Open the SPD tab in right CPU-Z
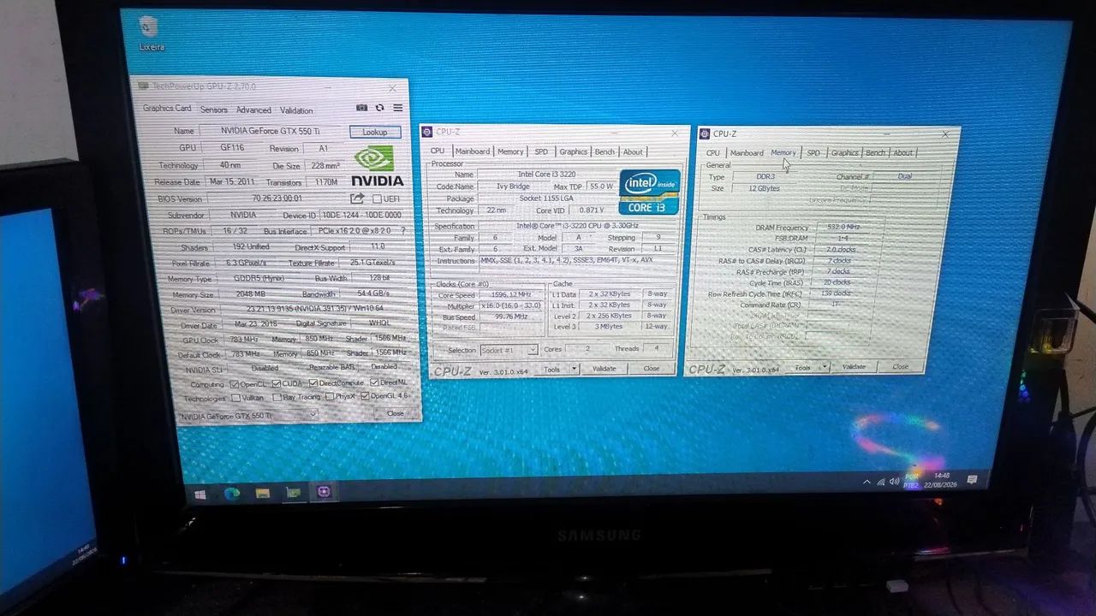This screenshot has height=616, width=1096. [813, 153]
